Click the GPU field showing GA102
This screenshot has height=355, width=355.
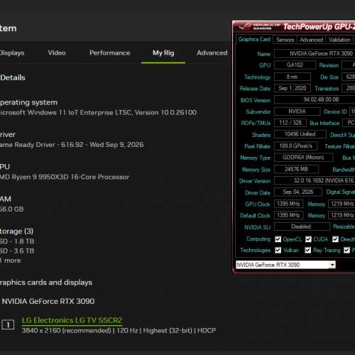[295, 65]
